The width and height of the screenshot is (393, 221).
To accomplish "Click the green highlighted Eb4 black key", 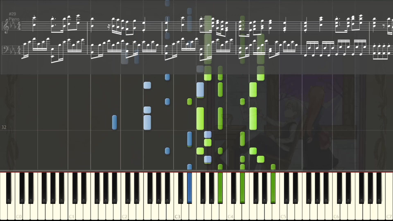I will click(x=242, y=187).
